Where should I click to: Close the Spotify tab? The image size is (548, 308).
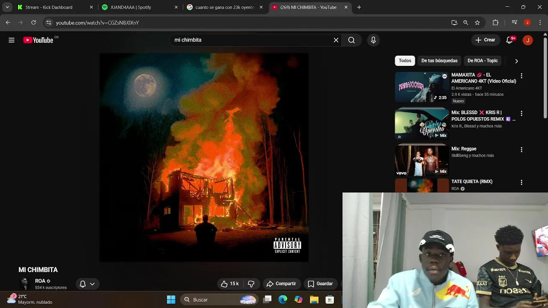(176, 7)
